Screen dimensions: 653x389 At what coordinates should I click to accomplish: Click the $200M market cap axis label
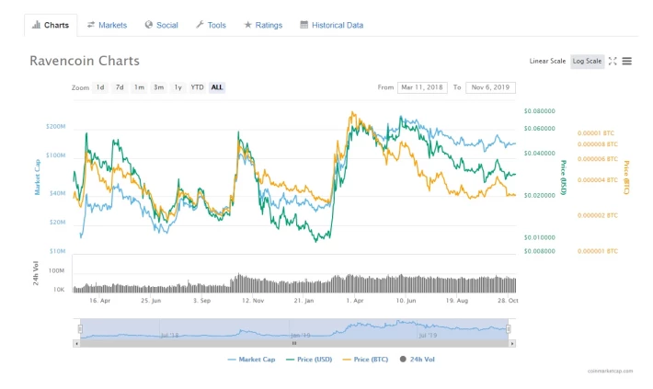pos(56,127)
